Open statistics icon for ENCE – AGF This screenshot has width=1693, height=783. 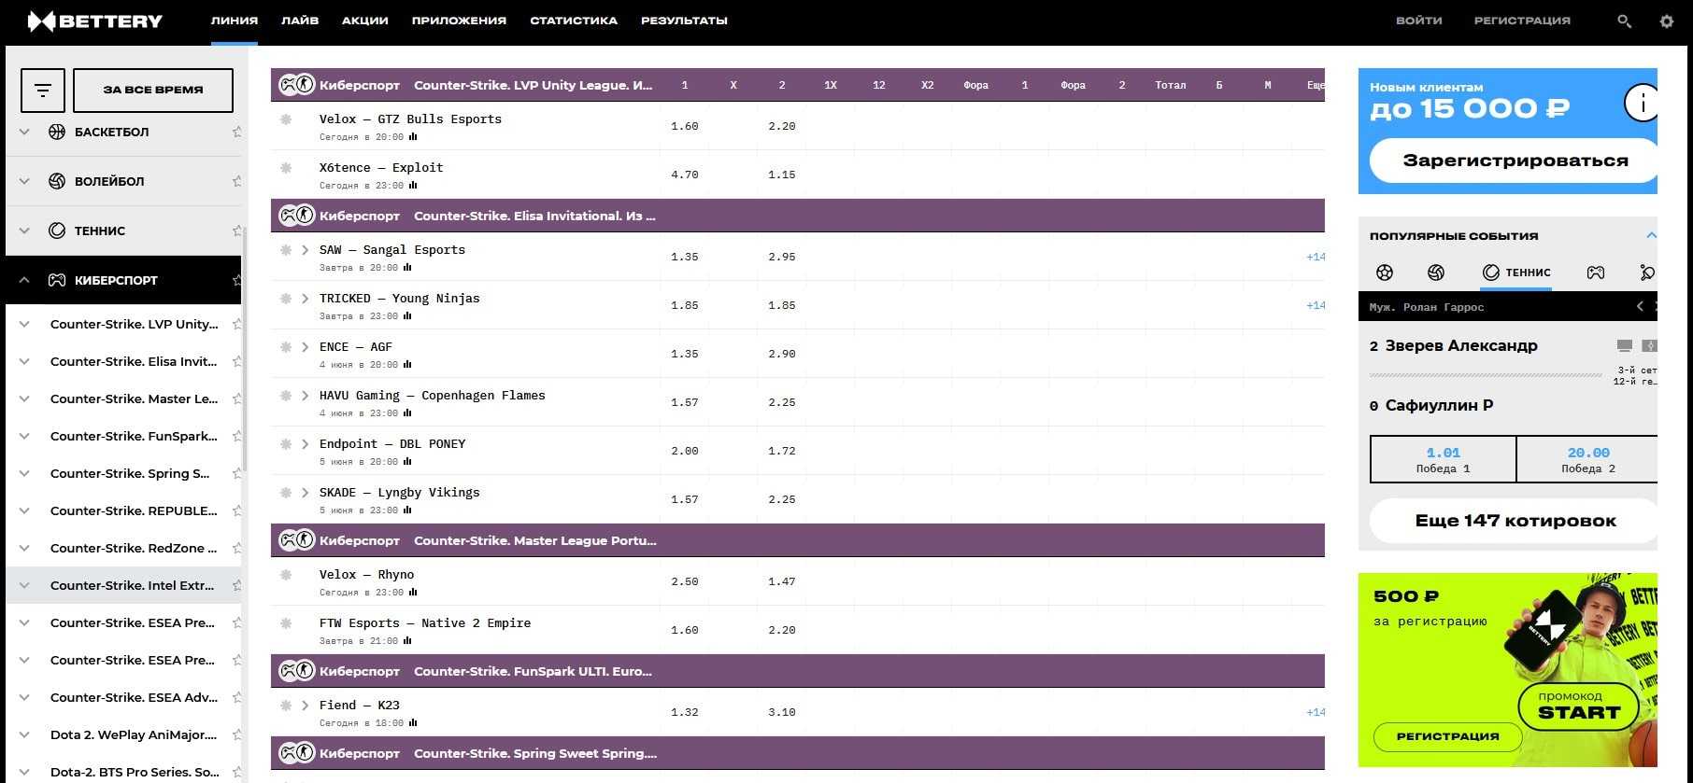coord(407,365)
